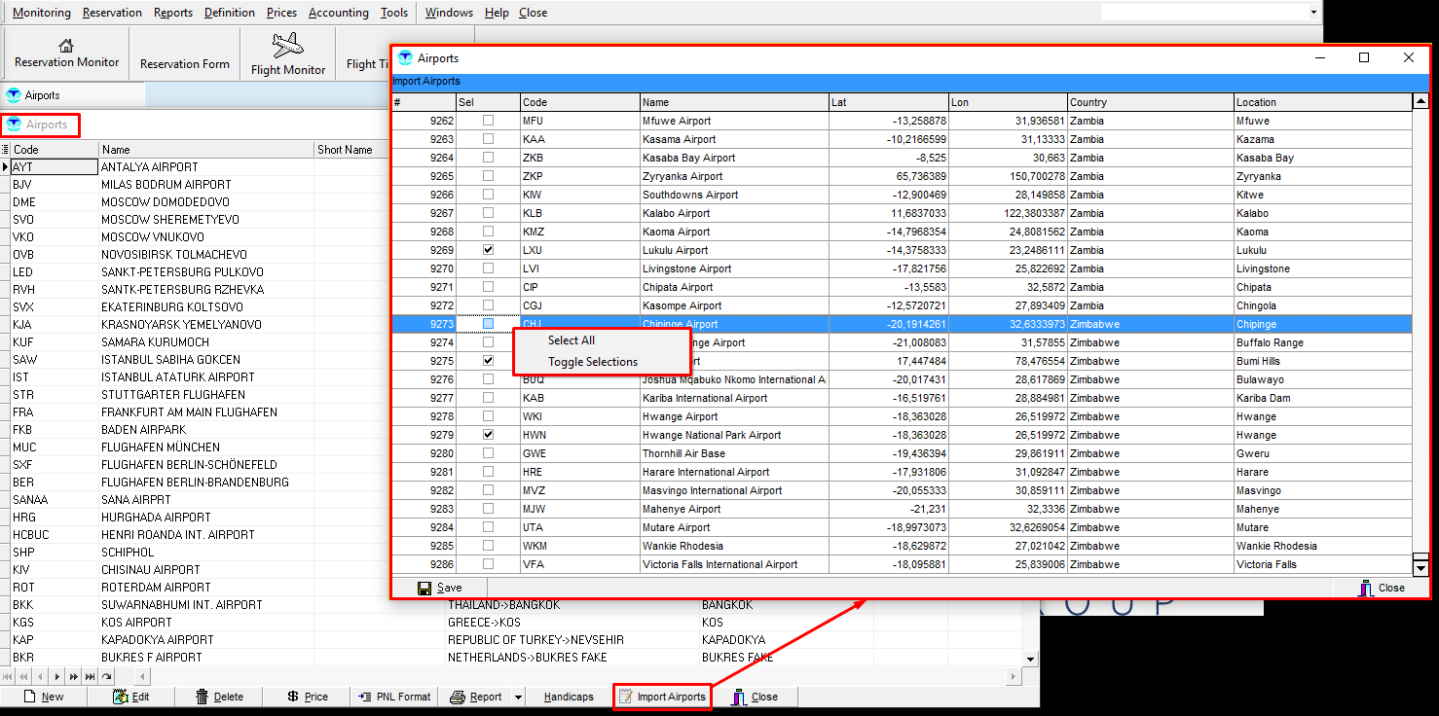Click the Edit airport icon

121,697
